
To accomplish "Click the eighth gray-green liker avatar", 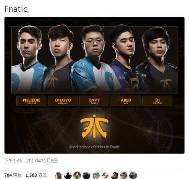I will coord(124,175).
